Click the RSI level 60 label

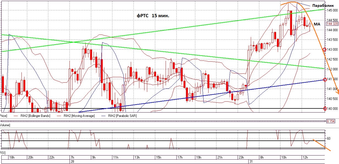pos(329,139)
